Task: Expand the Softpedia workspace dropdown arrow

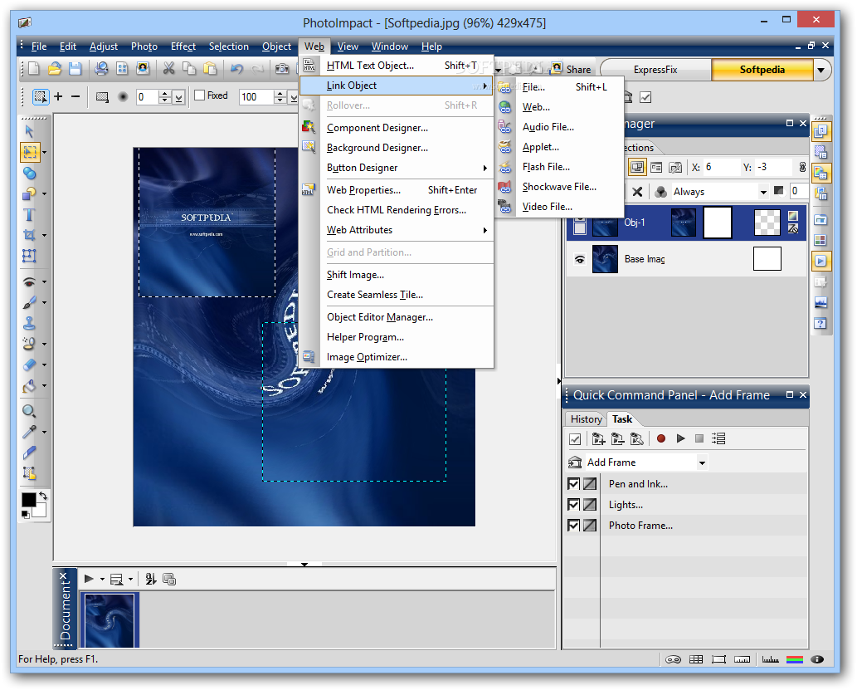Action: [820, 70]
